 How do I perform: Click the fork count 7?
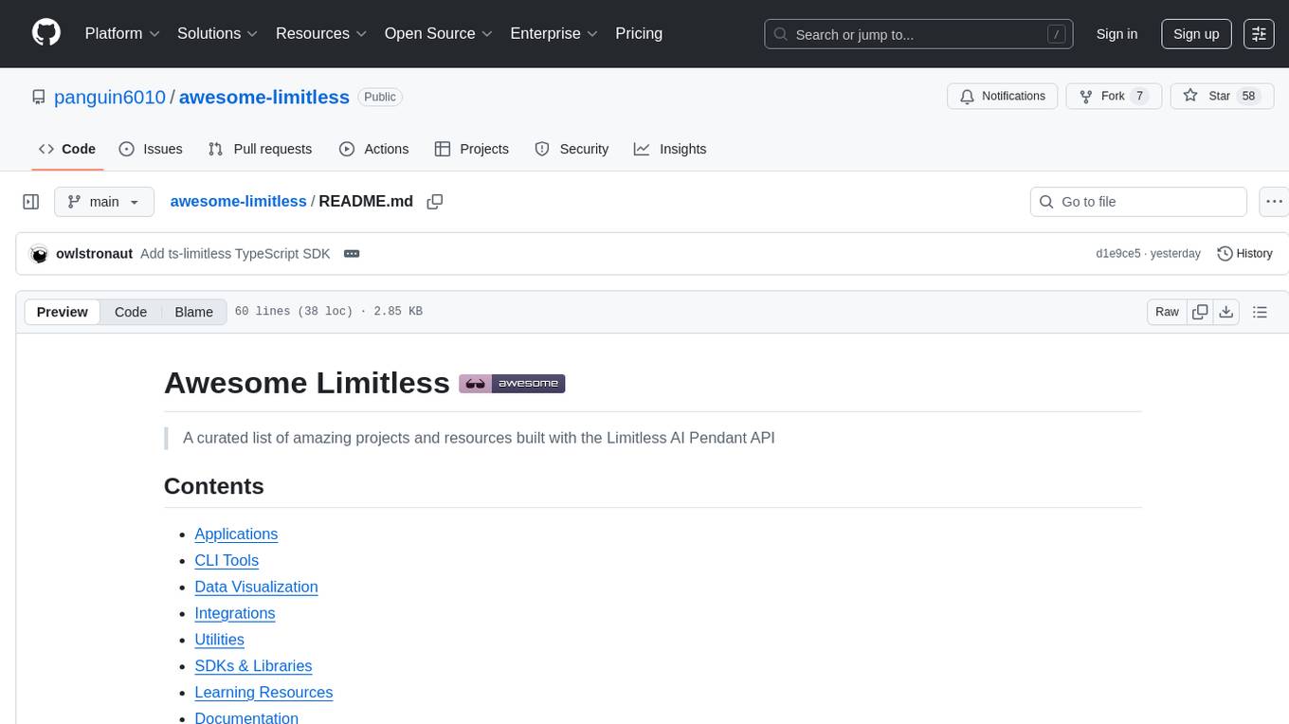click(x=1139, y=96)
